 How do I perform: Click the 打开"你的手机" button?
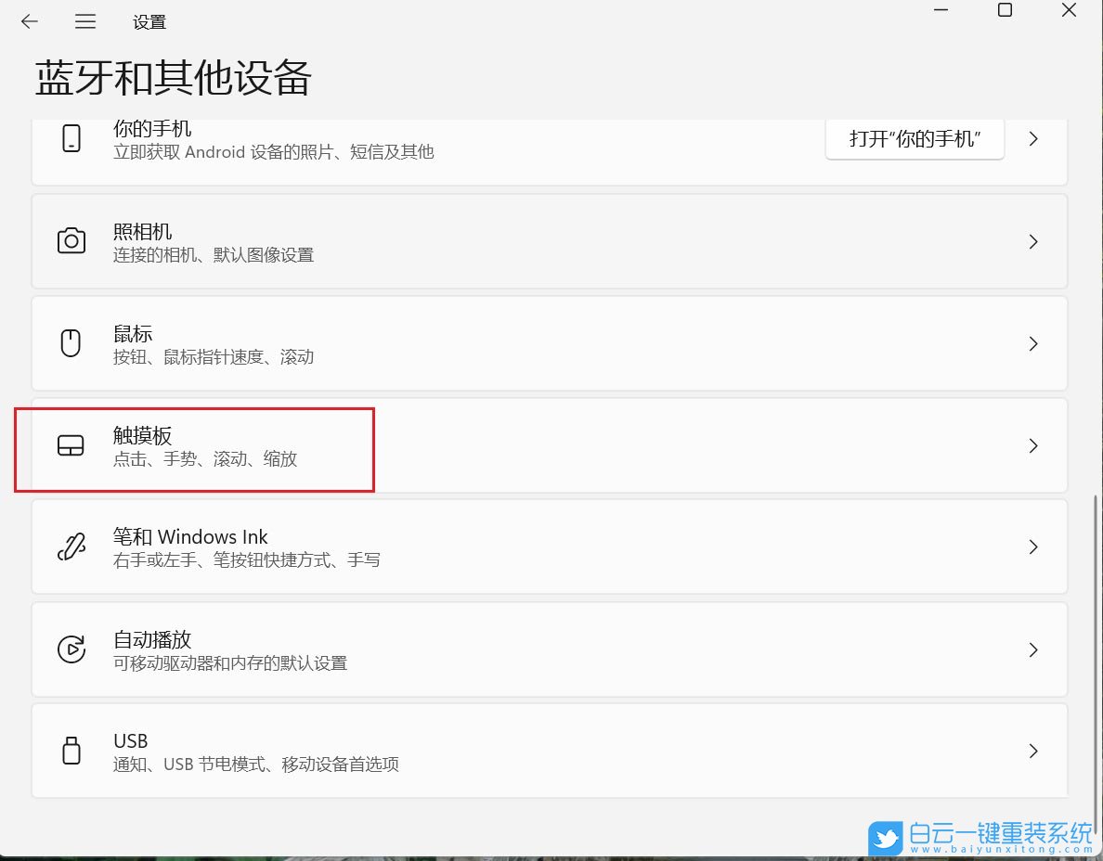point(915,137)
